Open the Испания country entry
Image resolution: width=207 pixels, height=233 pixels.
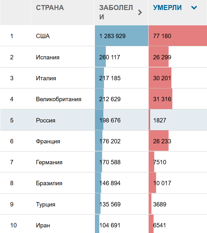47,57
